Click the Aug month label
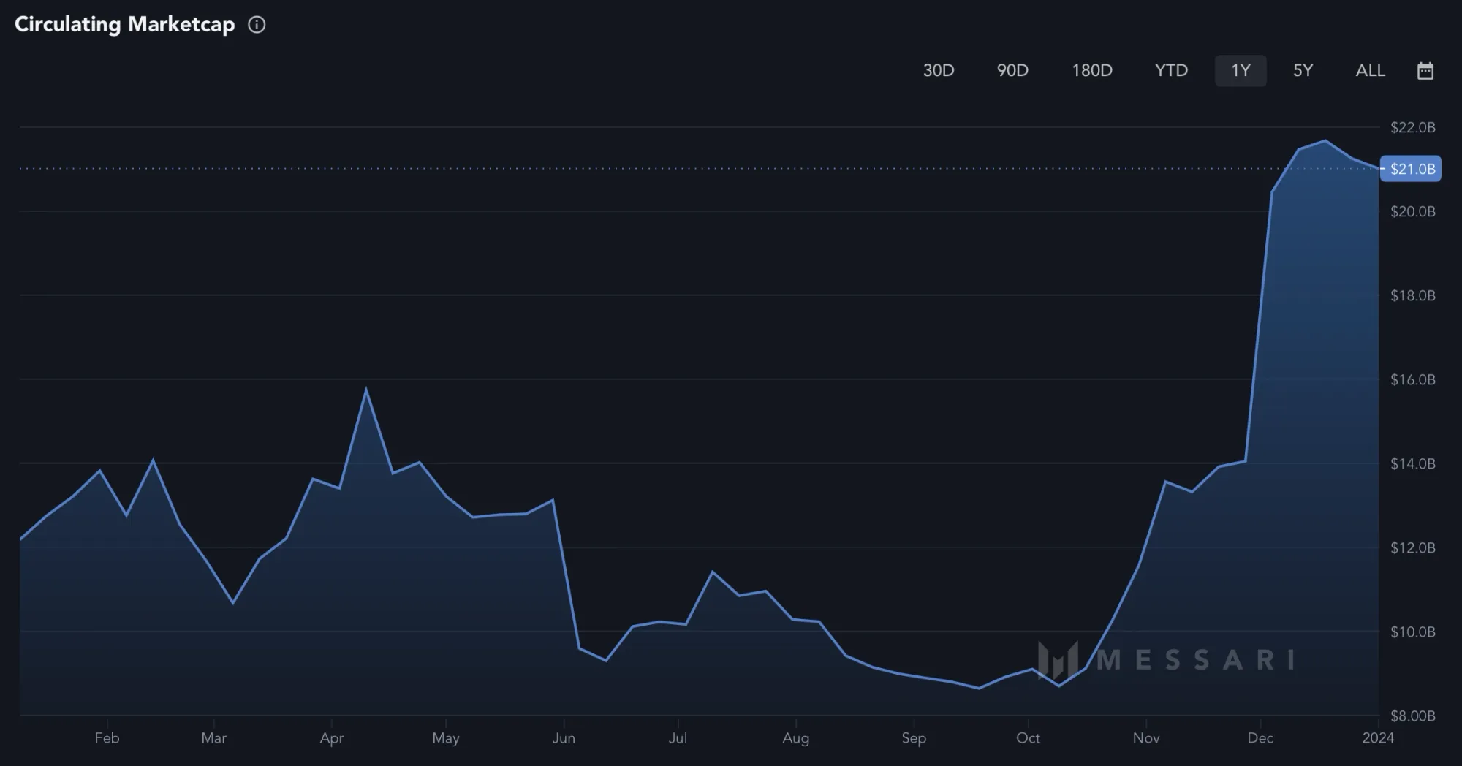The height and width of the screenshot is (766, 1462). click(x=796, y=738)
